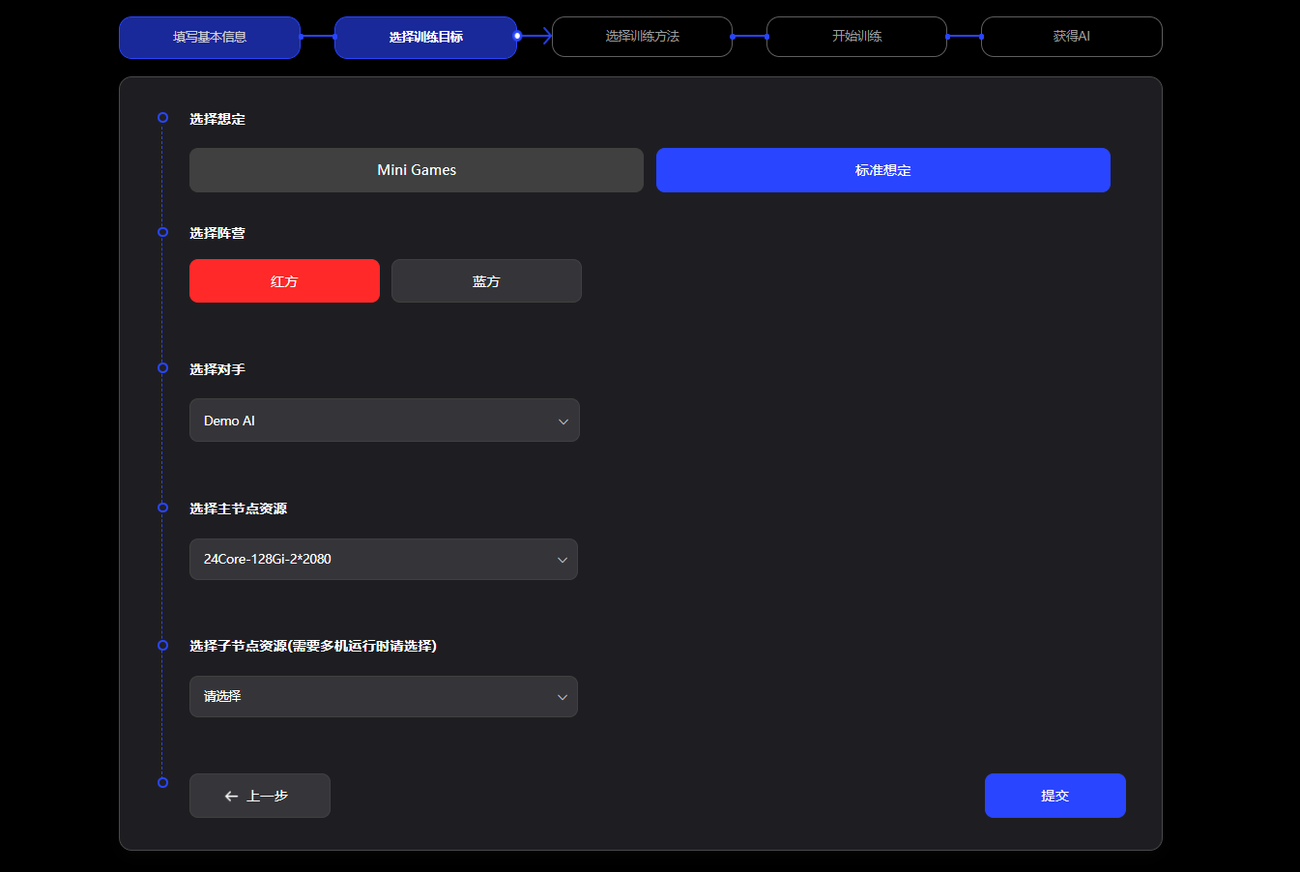Click the arrow connector after 选择训练目标 step
This screenshot has width=1300, height=872.
point(537,36)
